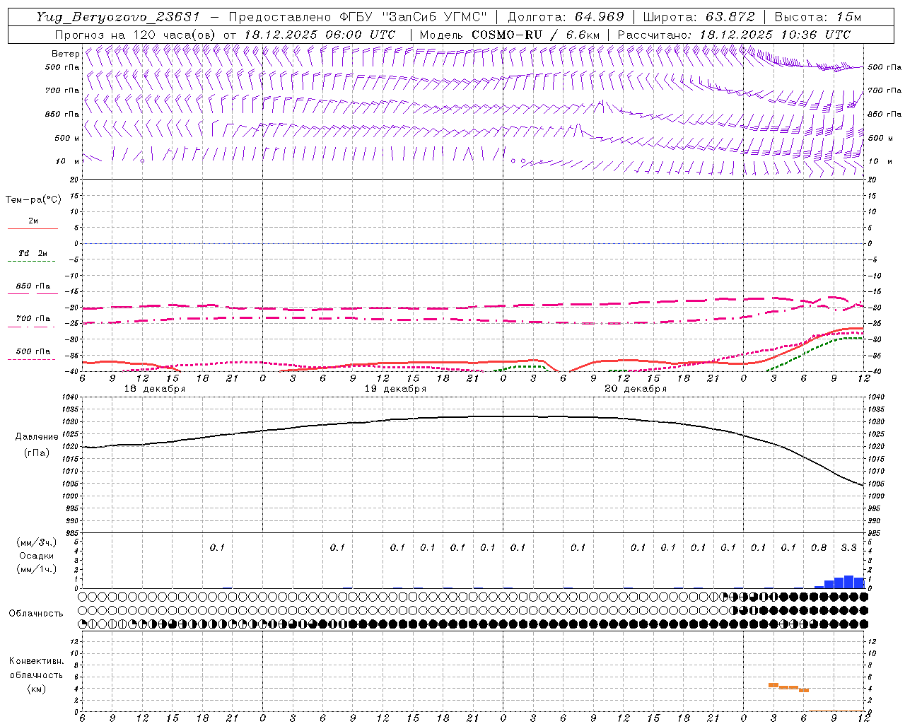
Task: Click the 3.3 precipitation total value
Action: 848,547
